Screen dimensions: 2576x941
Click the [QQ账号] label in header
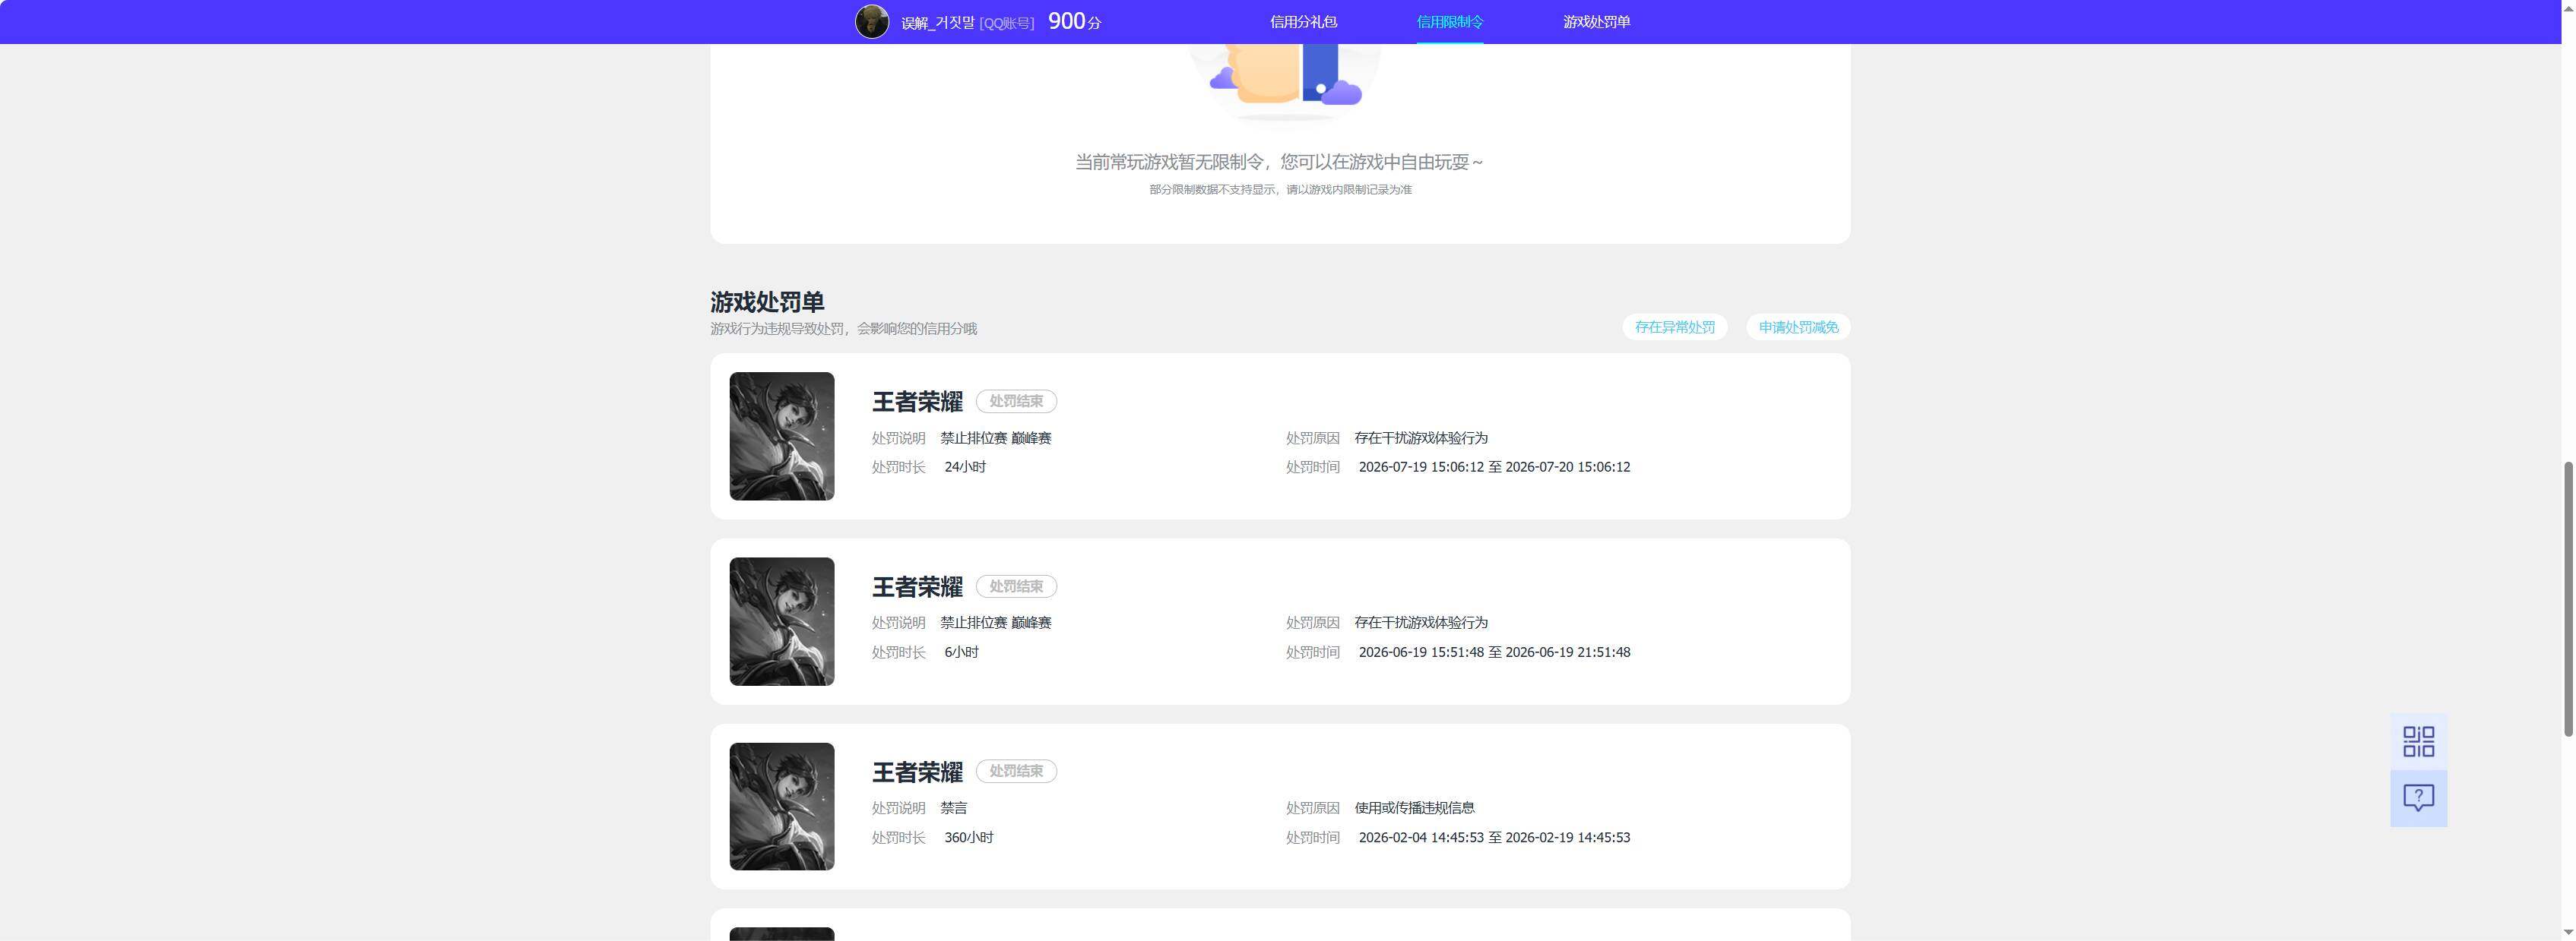pos(1007,23)
